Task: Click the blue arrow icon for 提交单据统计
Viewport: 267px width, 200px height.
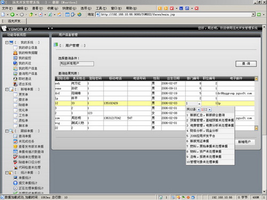Action: click(x=15, y=183)
